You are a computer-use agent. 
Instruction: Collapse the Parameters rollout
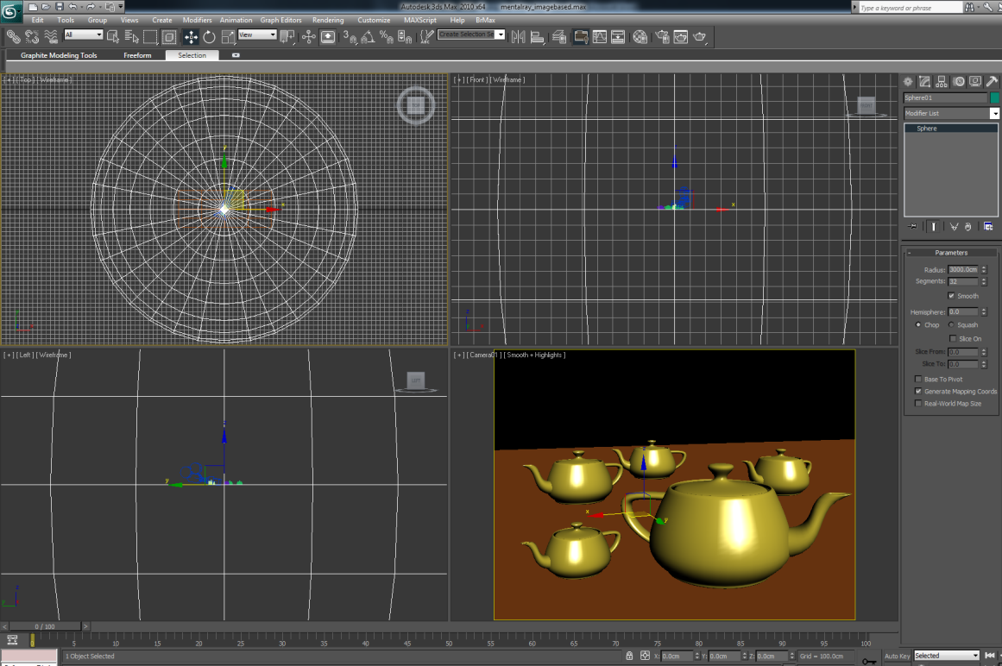pos(952,253)
